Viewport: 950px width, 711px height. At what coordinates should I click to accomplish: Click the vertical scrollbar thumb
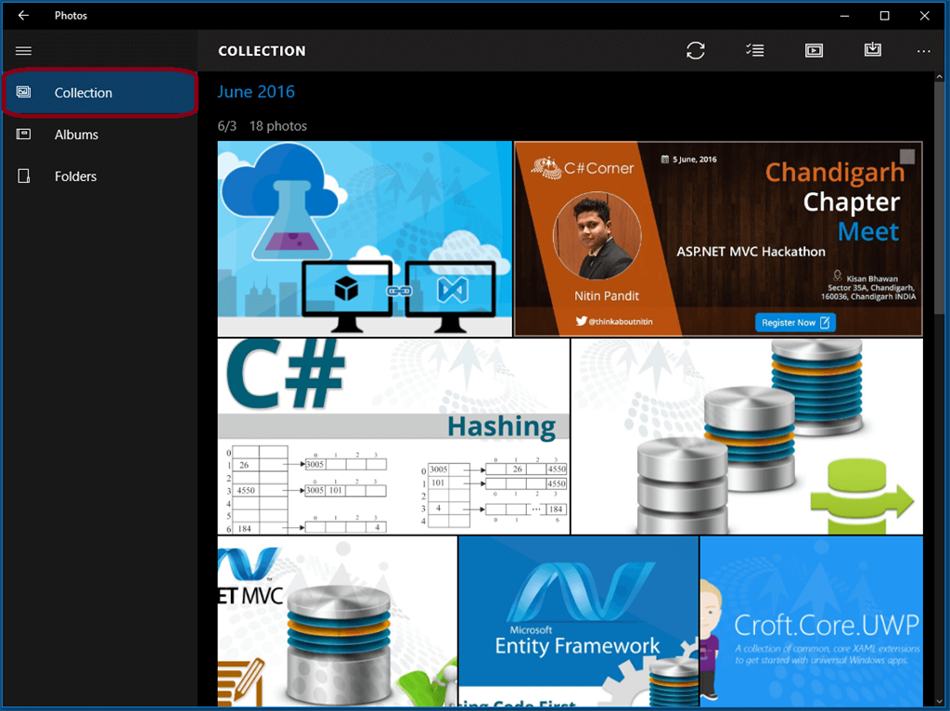(939, 197)
